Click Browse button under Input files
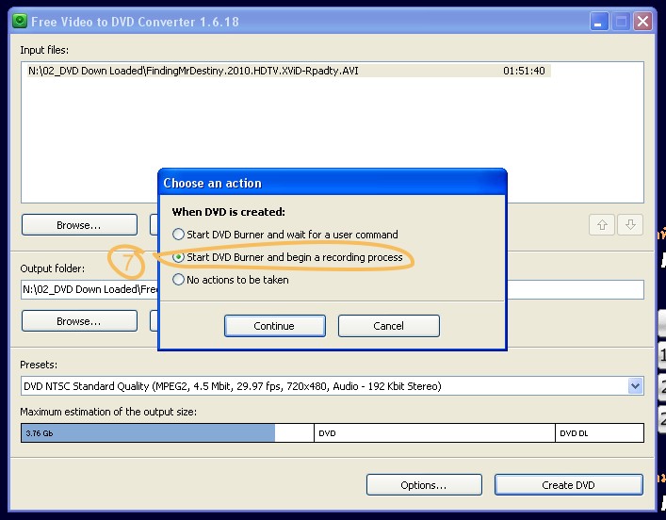Viewport: 666px width, 520px height. click(x=79, y=225)
